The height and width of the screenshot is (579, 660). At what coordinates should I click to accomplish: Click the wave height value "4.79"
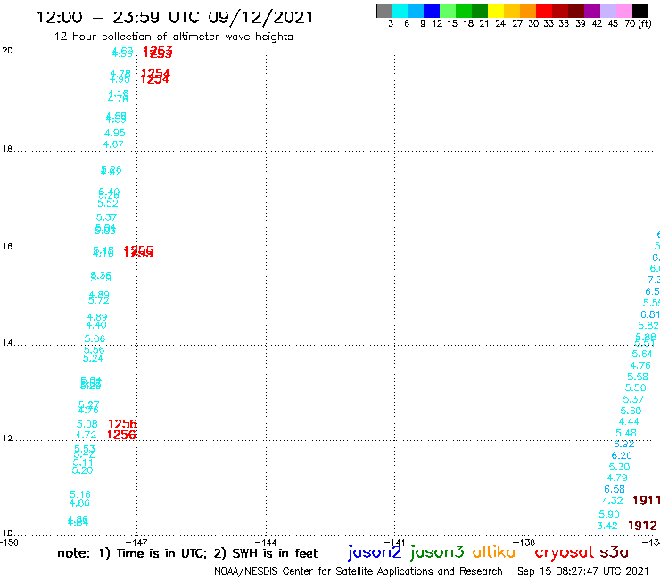point(617,477)
